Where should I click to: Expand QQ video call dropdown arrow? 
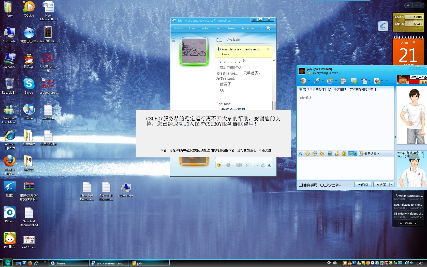(x=309, y=81)
